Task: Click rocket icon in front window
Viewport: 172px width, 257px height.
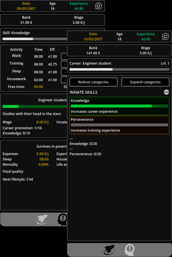Action: point(110,250)
